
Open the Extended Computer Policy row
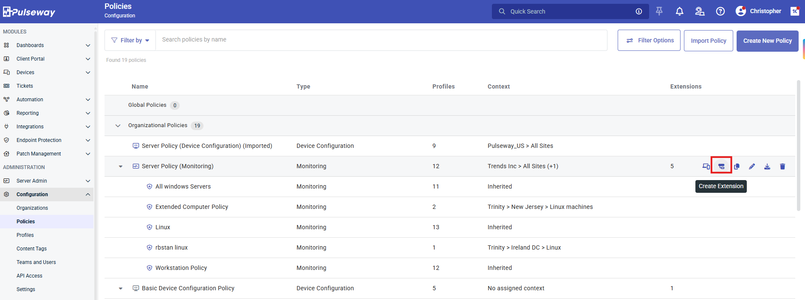(449, 207)
